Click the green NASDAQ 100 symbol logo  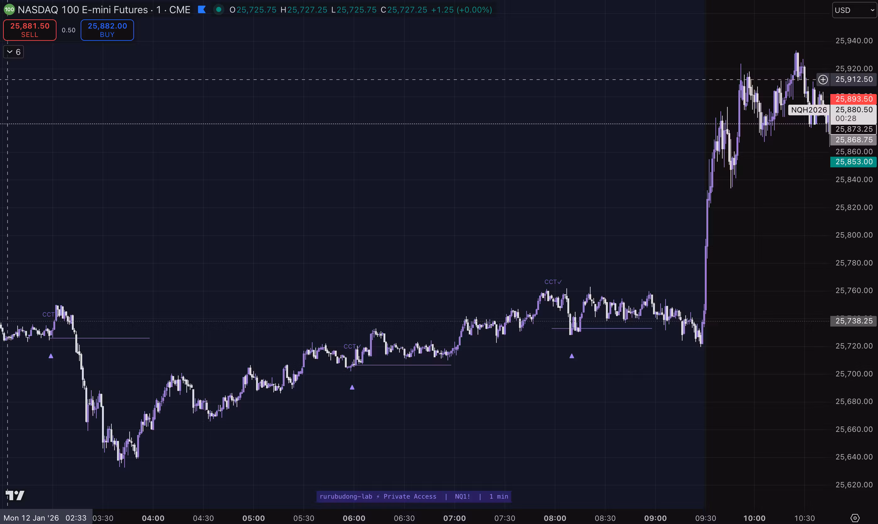point(9,9)
